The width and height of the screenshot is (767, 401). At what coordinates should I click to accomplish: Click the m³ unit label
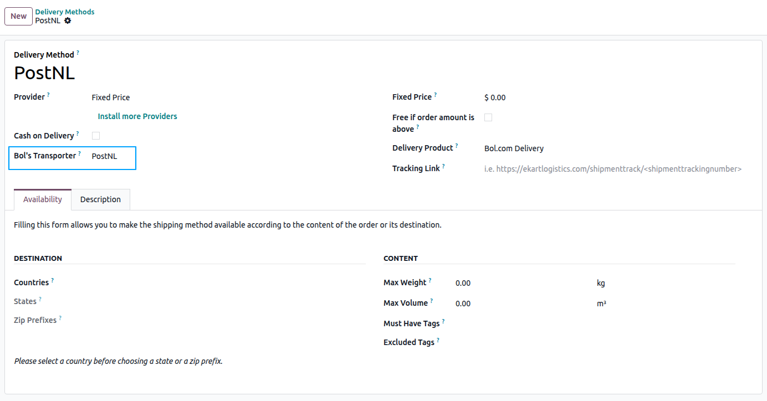pos(601,304)
